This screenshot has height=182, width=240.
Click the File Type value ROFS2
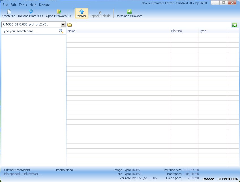[x=136, y=174]
